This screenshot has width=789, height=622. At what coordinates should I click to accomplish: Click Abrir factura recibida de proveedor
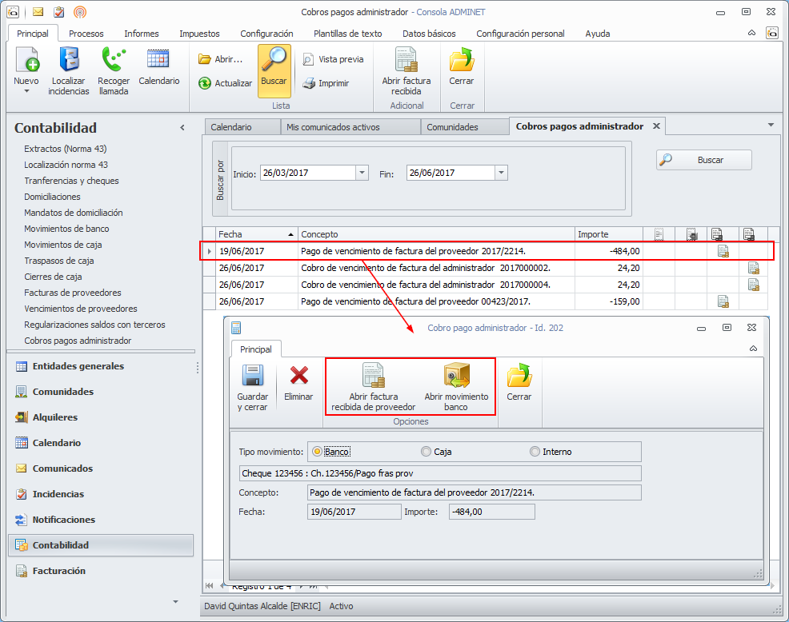click(374, 387)
